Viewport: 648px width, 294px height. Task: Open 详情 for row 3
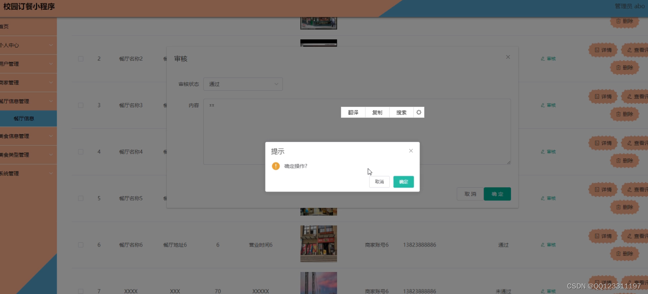pyautogui.click(x=603, y=97)
